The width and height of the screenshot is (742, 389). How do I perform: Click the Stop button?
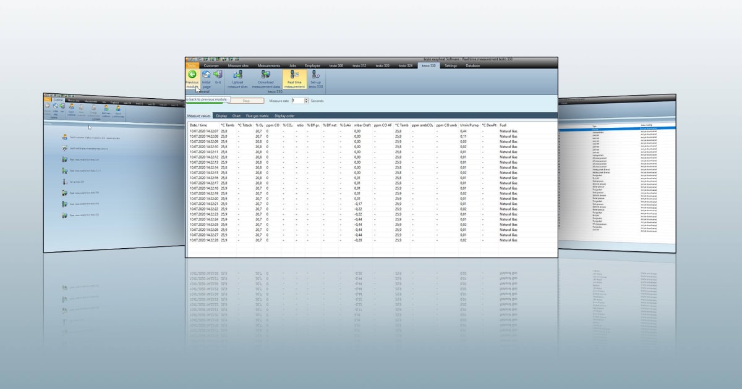coord(245,101)
